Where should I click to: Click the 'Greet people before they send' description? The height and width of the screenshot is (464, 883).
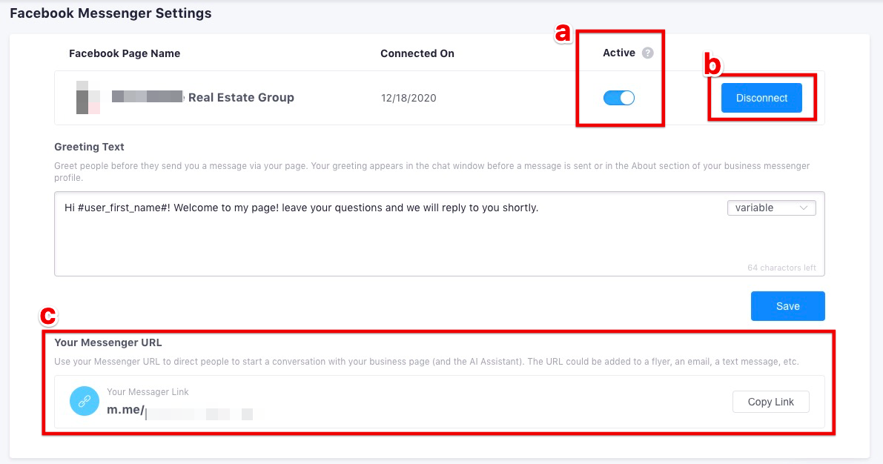point(432,172)
